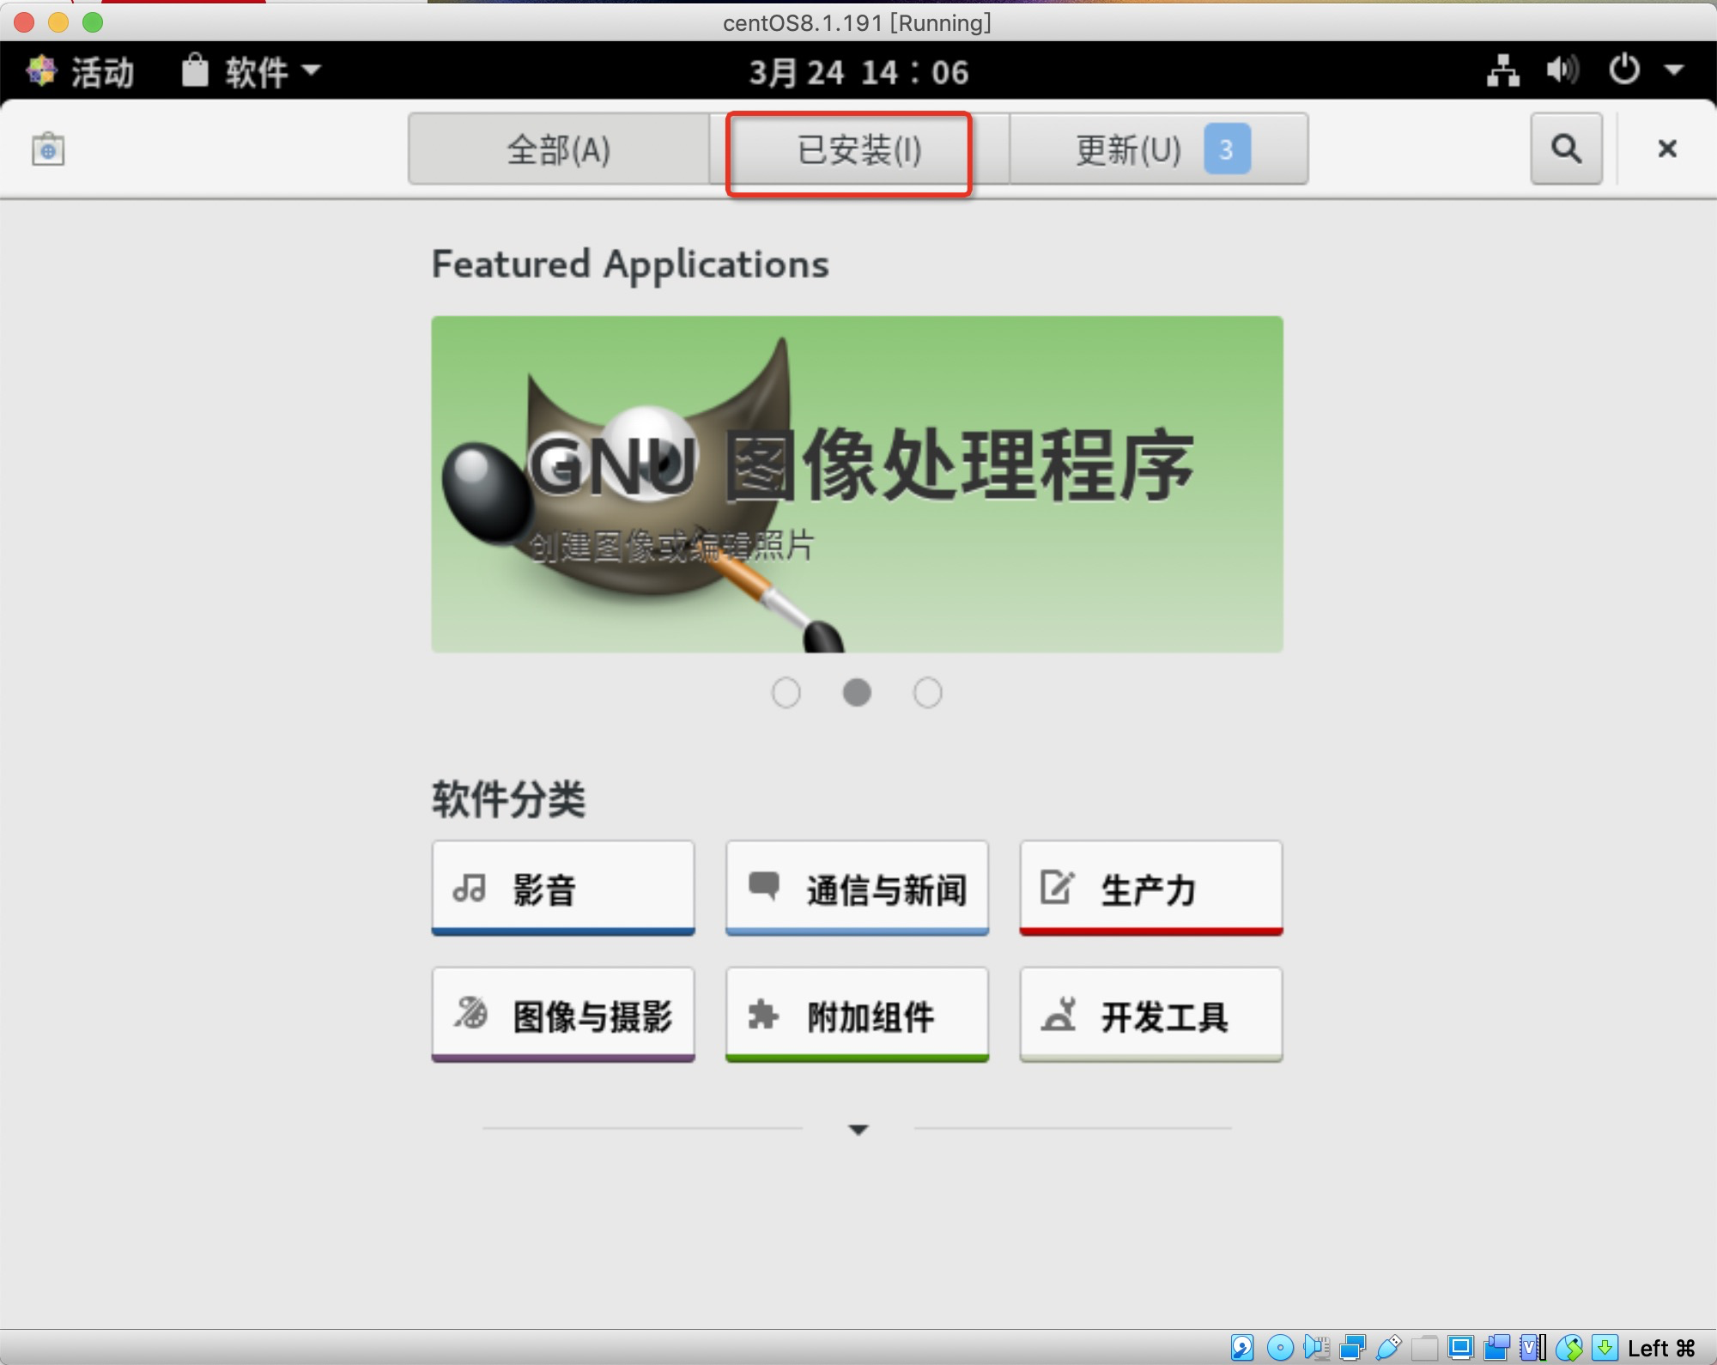Click the power icon in the top bar
The height and width of the screenshot is (1365, 1717).
[1625, 71]
